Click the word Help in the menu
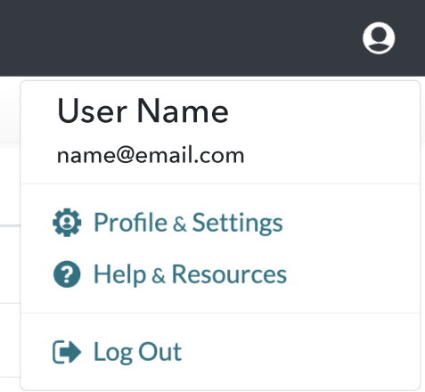425x392 pixels. [119, 275]
